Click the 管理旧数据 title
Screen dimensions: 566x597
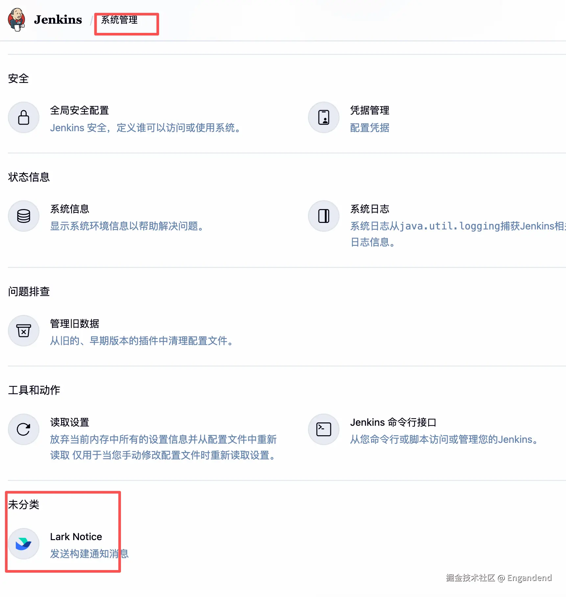[x=75, y=324]
